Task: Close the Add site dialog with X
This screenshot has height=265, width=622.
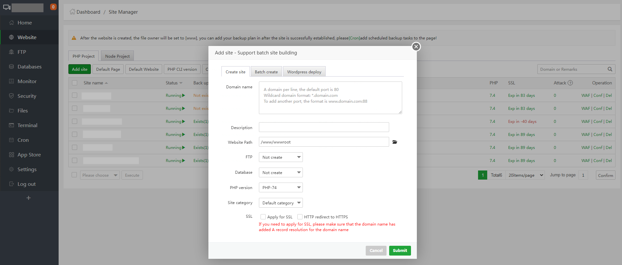Action: click(416, 47)
